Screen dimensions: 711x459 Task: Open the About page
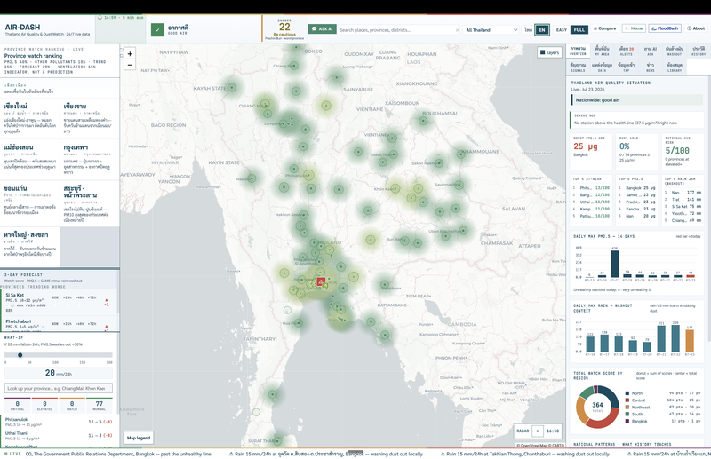pos(696,28)
